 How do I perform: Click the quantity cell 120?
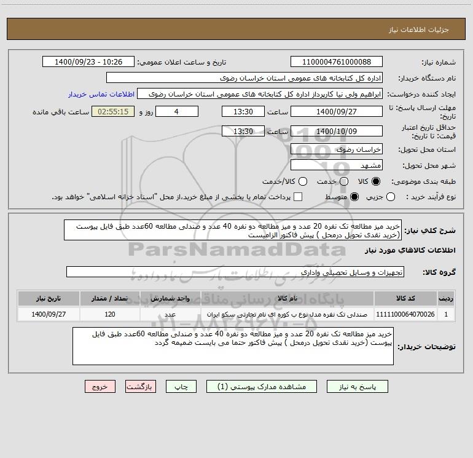click(x=110, y=314)
